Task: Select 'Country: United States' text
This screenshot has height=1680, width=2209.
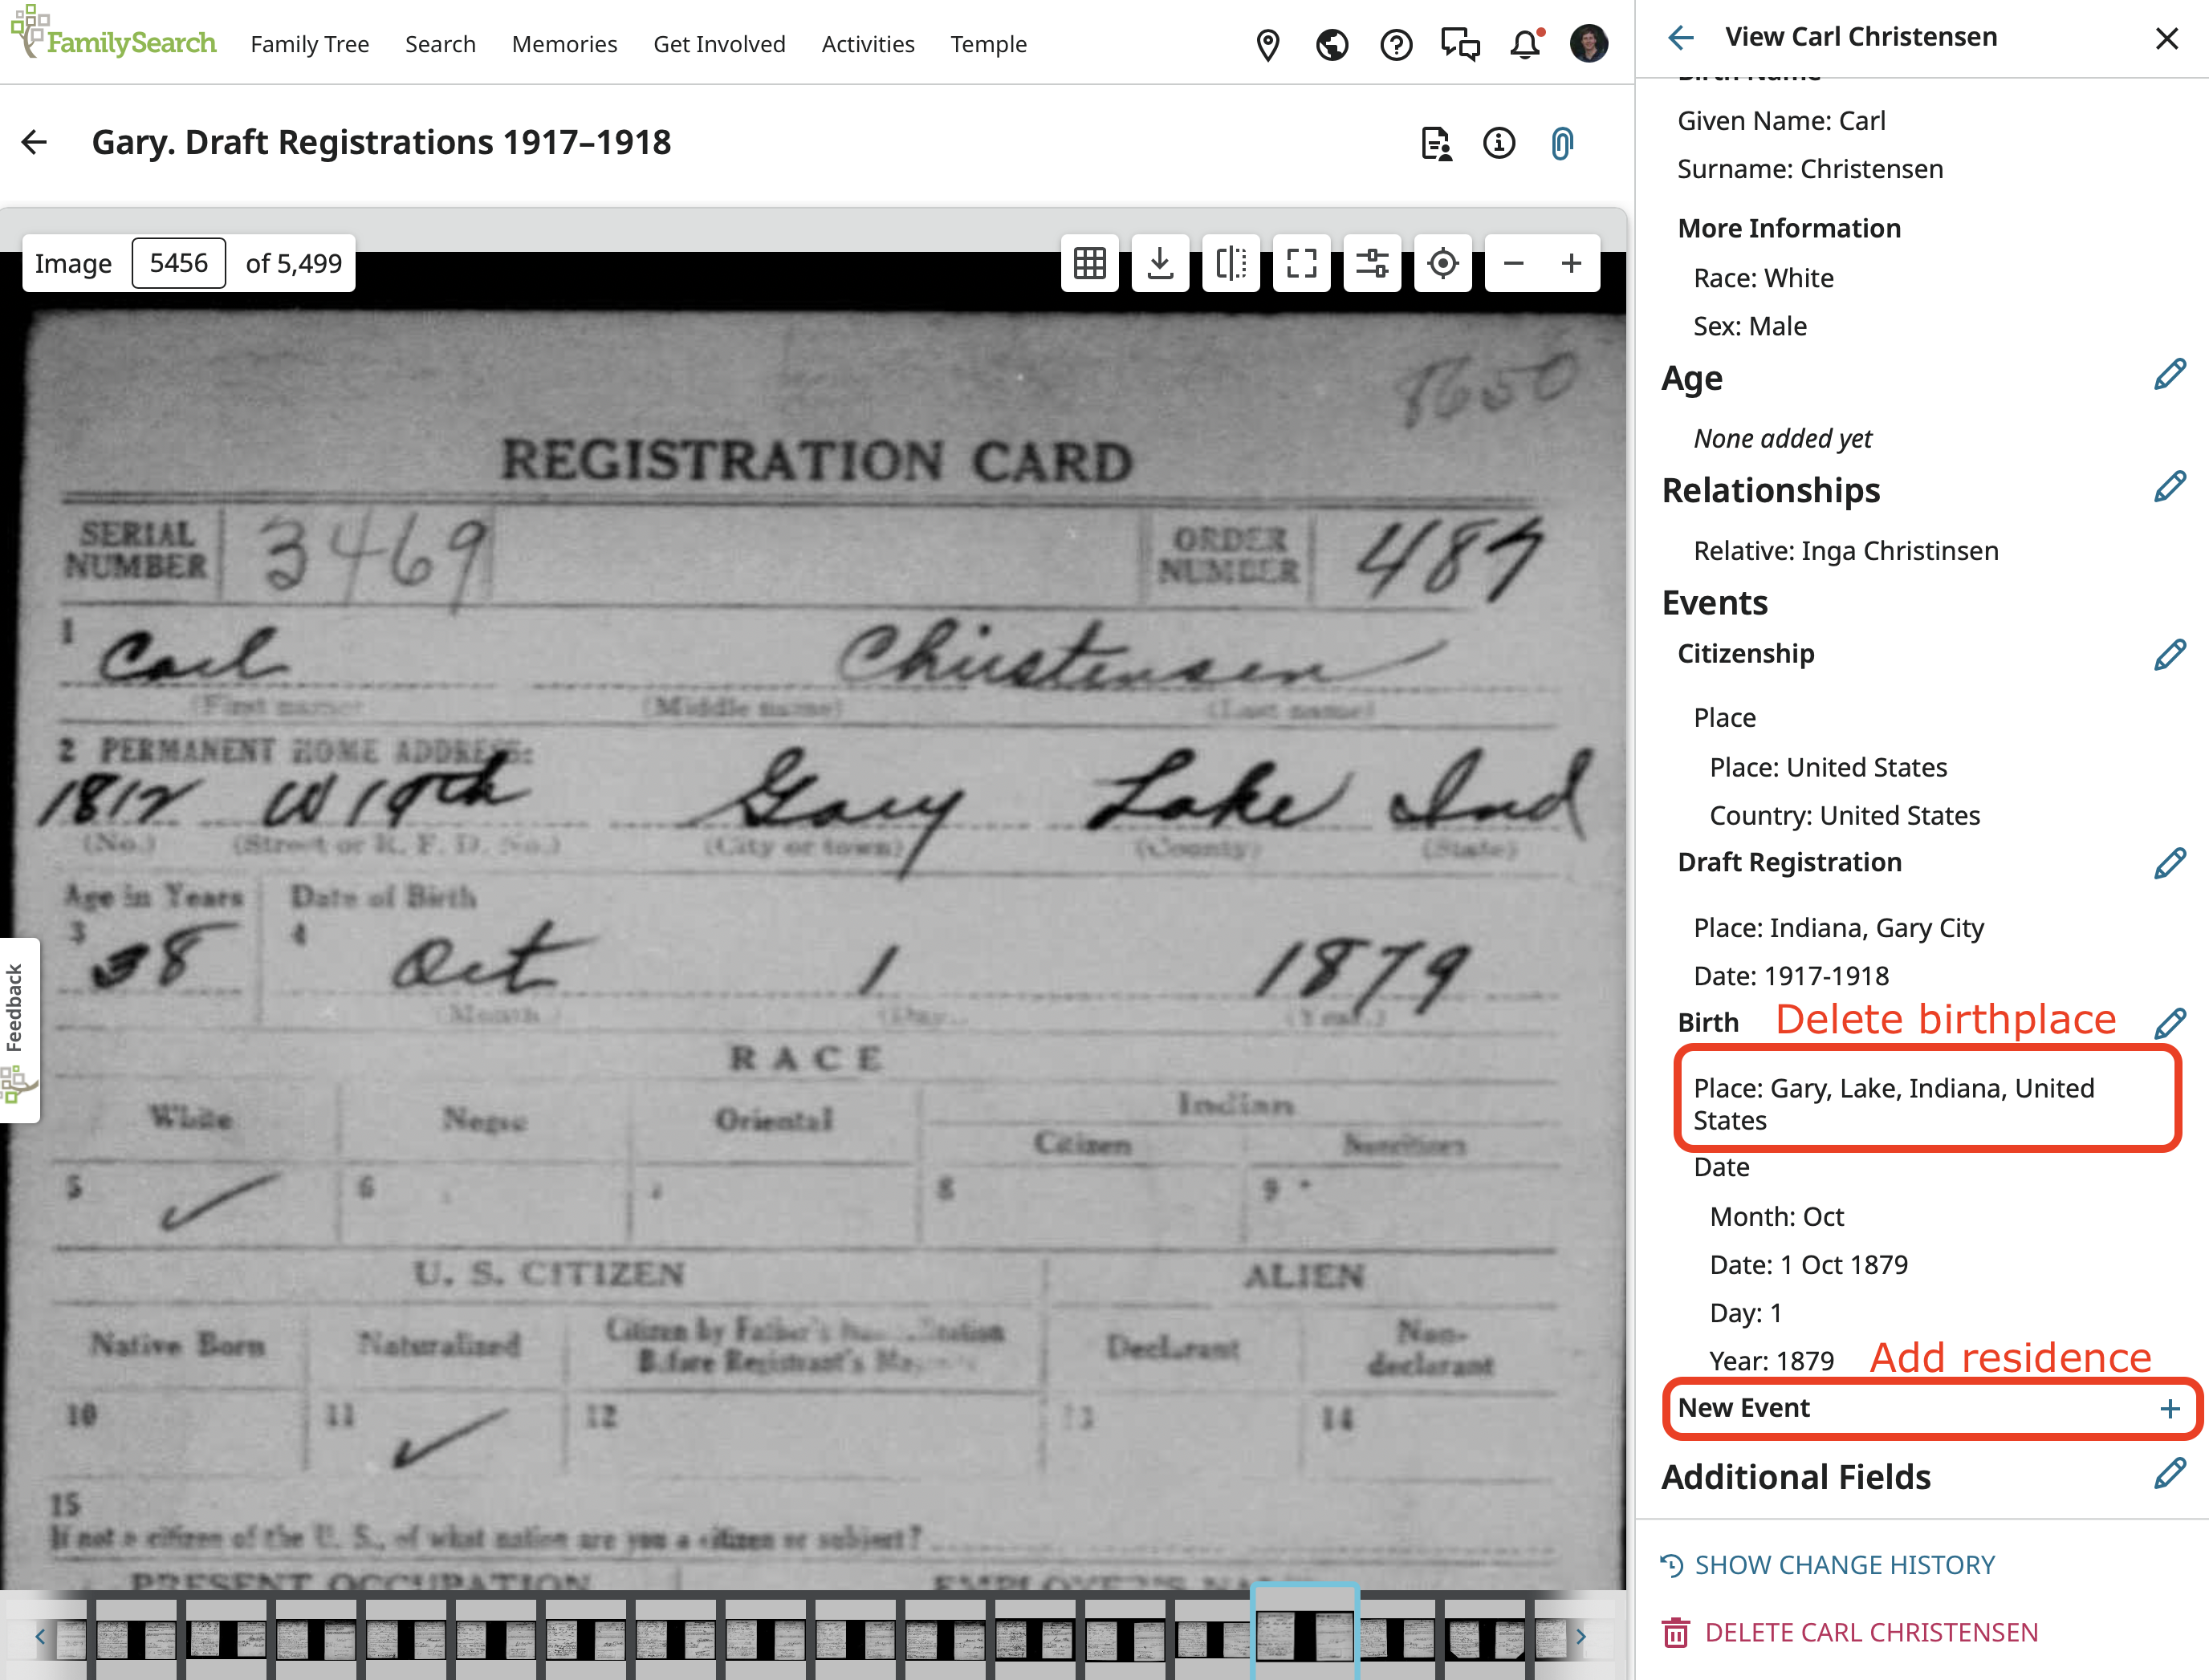Action: click(1845, 816)
